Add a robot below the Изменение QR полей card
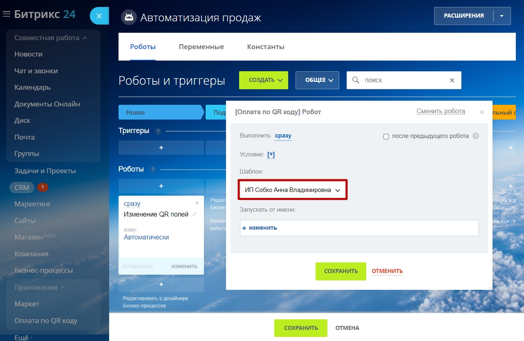Image resolution: width=524 pixels, height=341 pixels. [x=161, y=284]
